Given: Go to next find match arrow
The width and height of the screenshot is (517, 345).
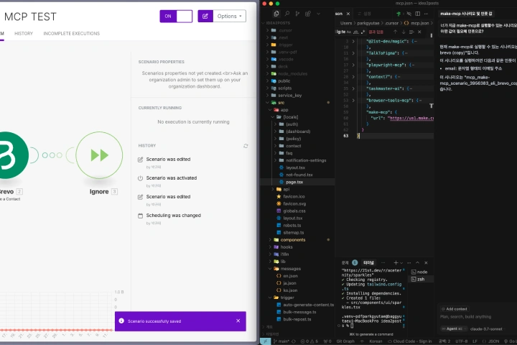Looking at the screenshot, I should click(404, 32).
